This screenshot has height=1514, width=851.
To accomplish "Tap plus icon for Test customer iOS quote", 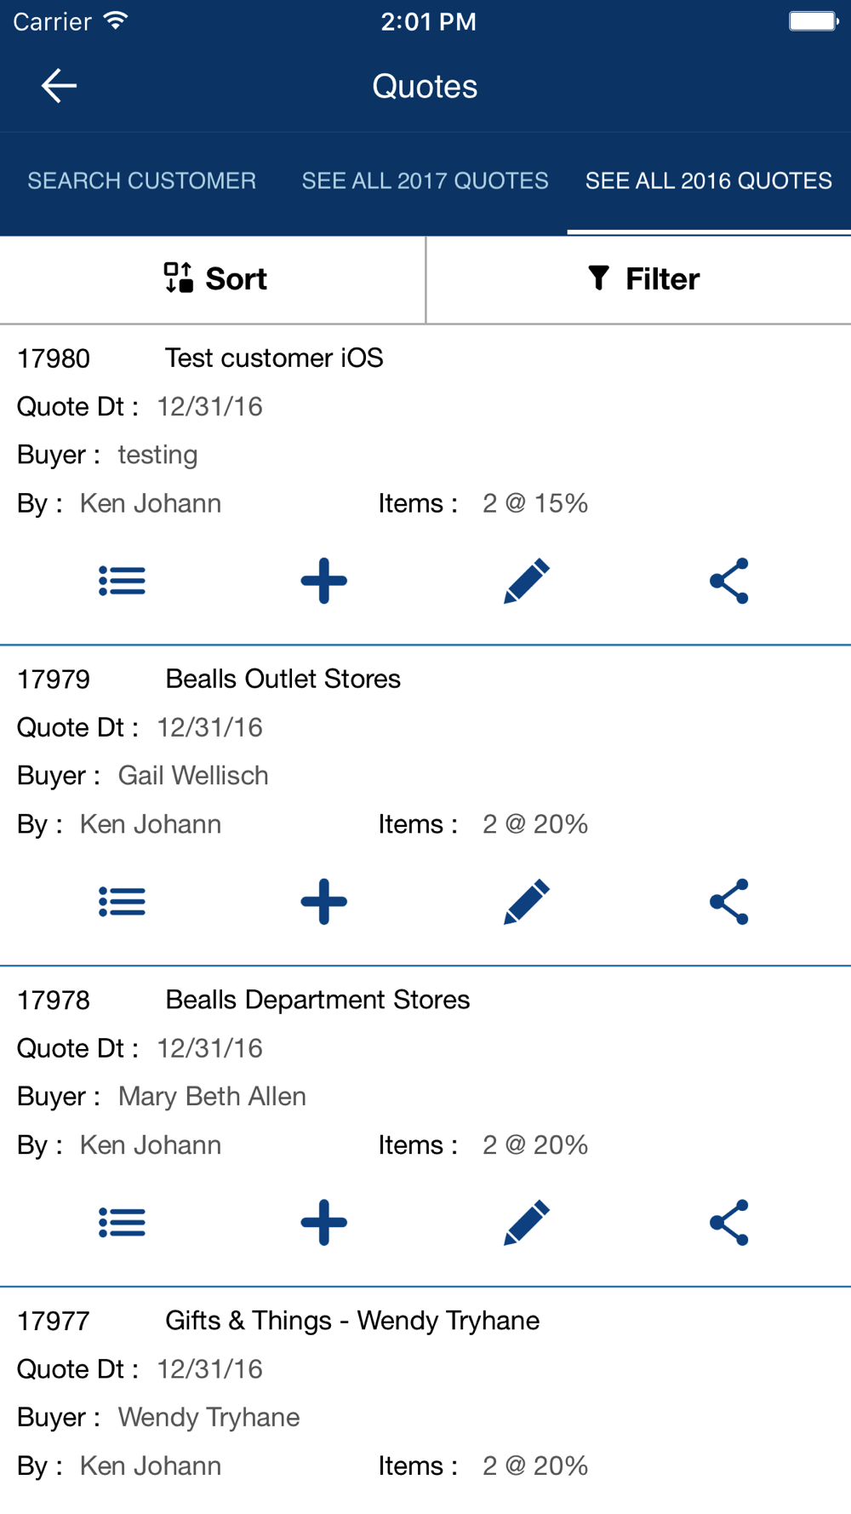I will point(324,582).
